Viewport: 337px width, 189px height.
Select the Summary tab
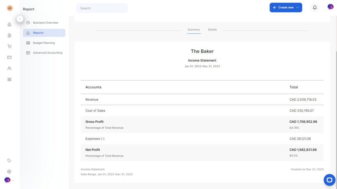point(194,30)
